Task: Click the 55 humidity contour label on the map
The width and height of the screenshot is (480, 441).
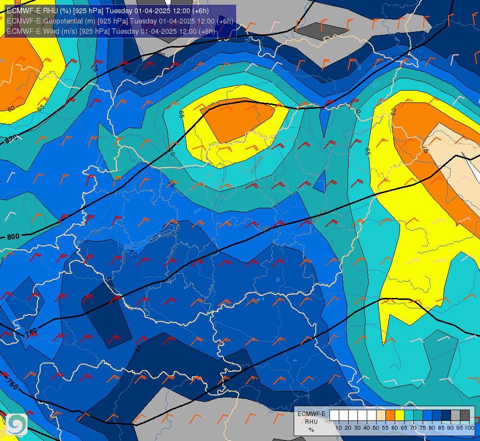Action: coord(425,149)
